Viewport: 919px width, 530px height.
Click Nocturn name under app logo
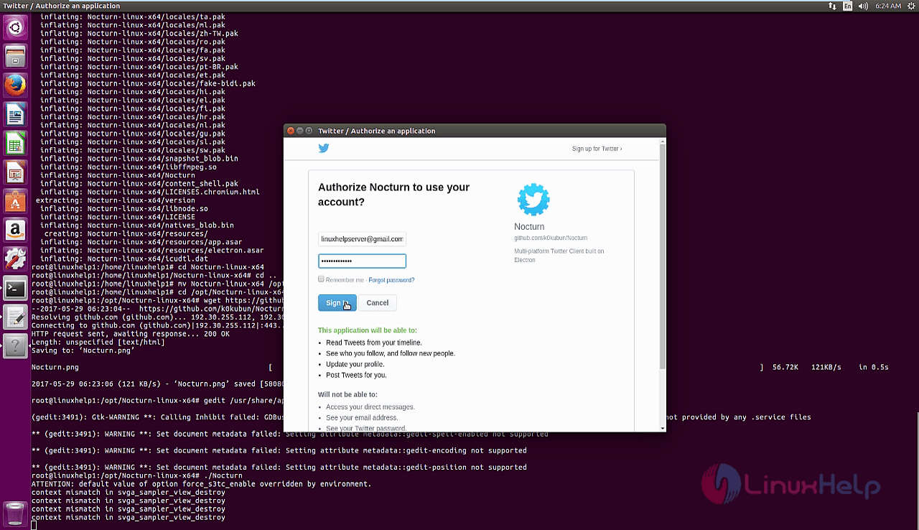click(529, 226)
